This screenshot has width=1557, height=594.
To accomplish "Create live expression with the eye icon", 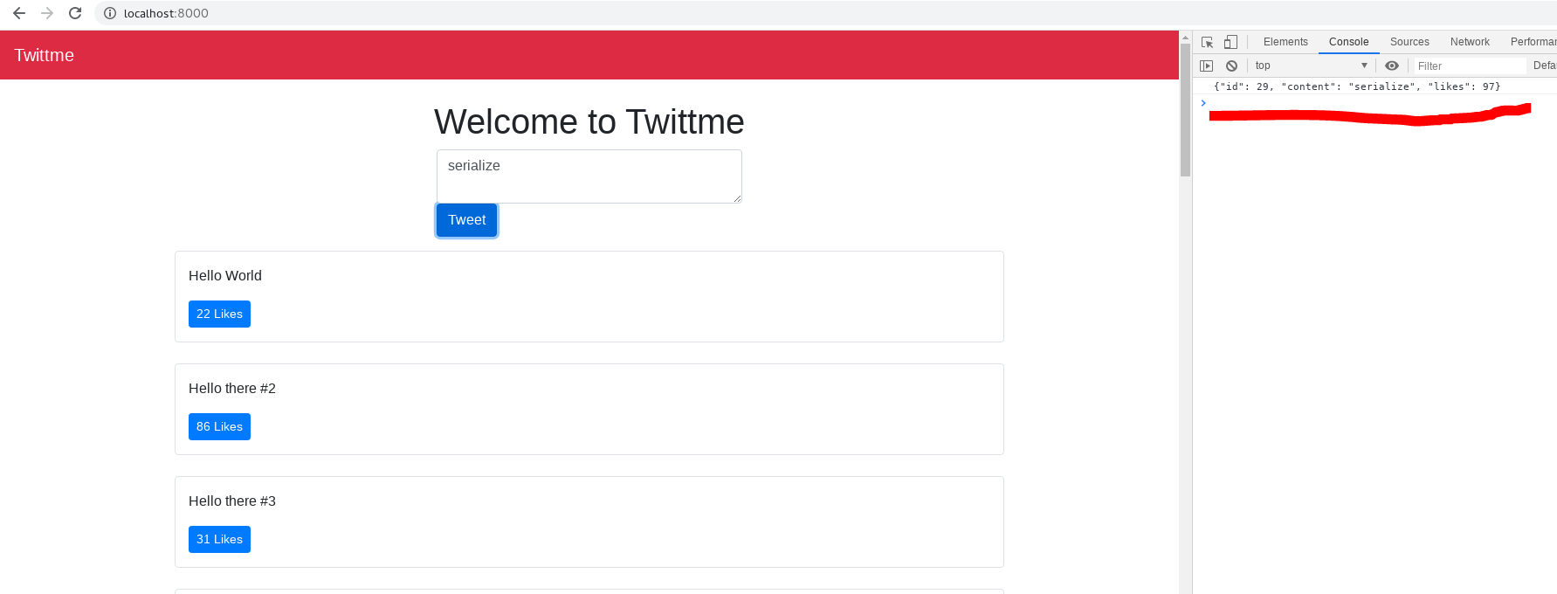I will point(1392,66).
